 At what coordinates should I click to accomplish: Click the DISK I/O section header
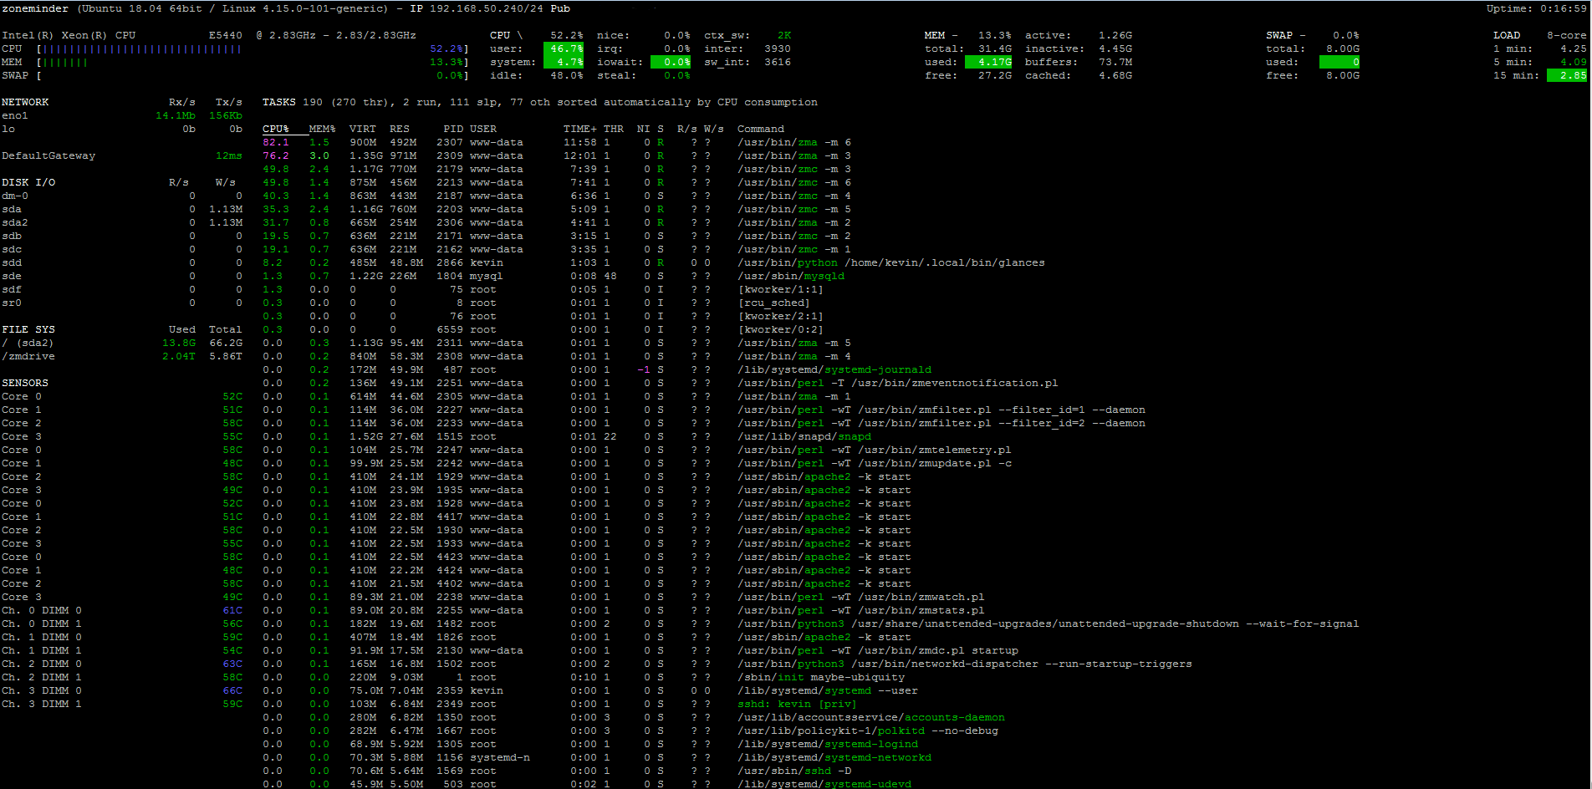28,182
